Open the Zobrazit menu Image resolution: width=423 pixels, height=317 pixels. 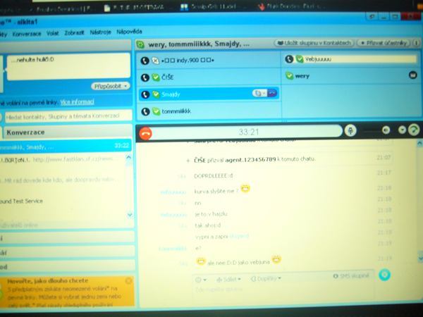pyautogui.click(x=74, y=33)
